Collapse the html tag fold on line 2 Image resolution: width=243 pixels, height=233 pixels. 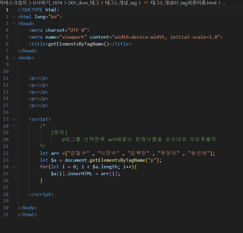tap(14, 17)
